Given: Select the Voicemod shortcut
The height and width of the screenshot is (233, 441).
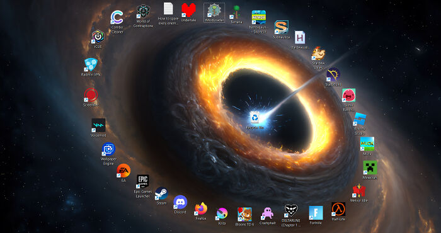Looking at the screenshot, I should coord(98,125).
